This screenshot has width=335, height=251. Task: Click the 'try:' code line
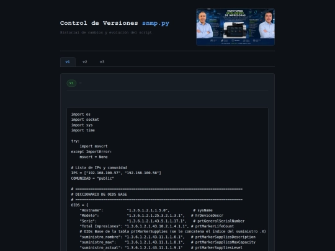click(75, 141)
